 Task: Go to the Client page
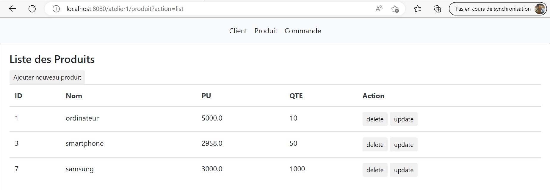pos(238,31)
